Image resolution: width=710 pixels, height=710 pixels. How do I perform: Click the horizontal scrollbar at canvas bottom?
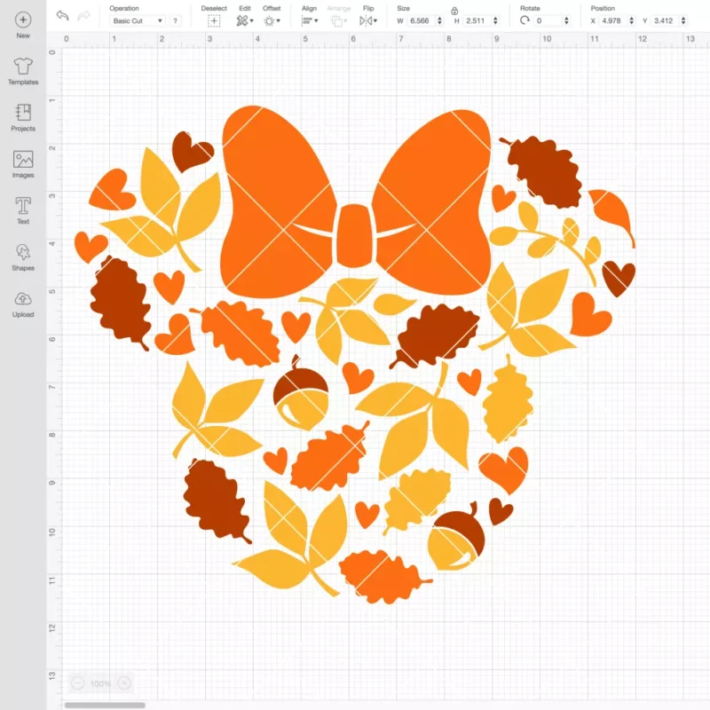(x=105, y=705)
